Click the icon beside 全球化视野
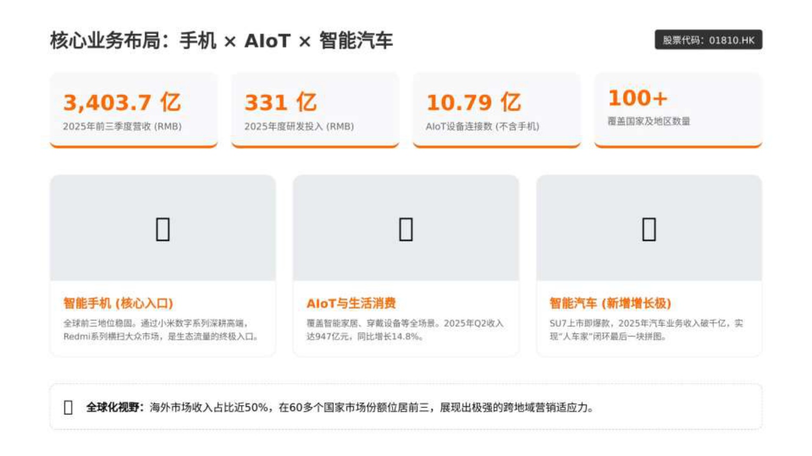812x456 pixels. (x=68, y=407)
